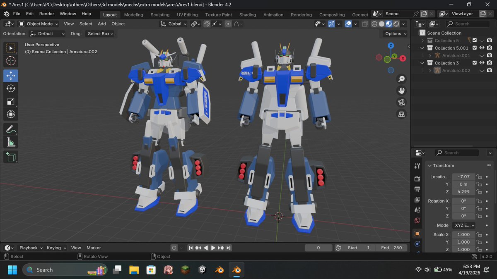Screen dimensions: 497x279
Task: Open the World properties tab
Action: pos(417,221)
